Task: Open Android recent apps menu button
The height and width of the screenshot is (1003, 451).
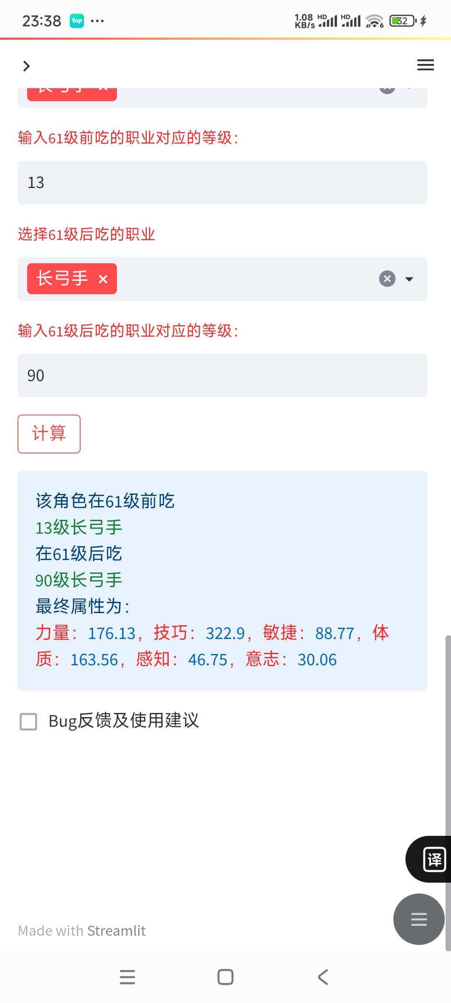Action: tap(127, 977)
